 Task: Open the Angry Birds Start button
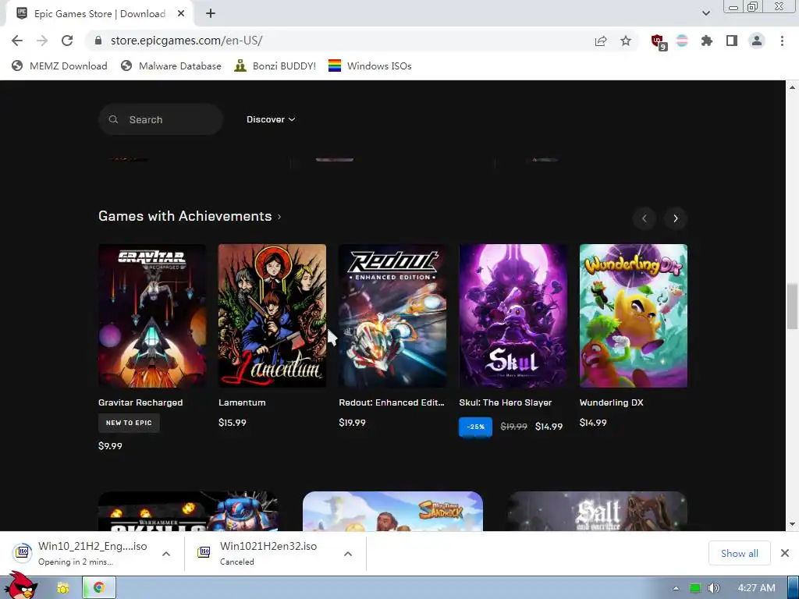pos(21,586)
